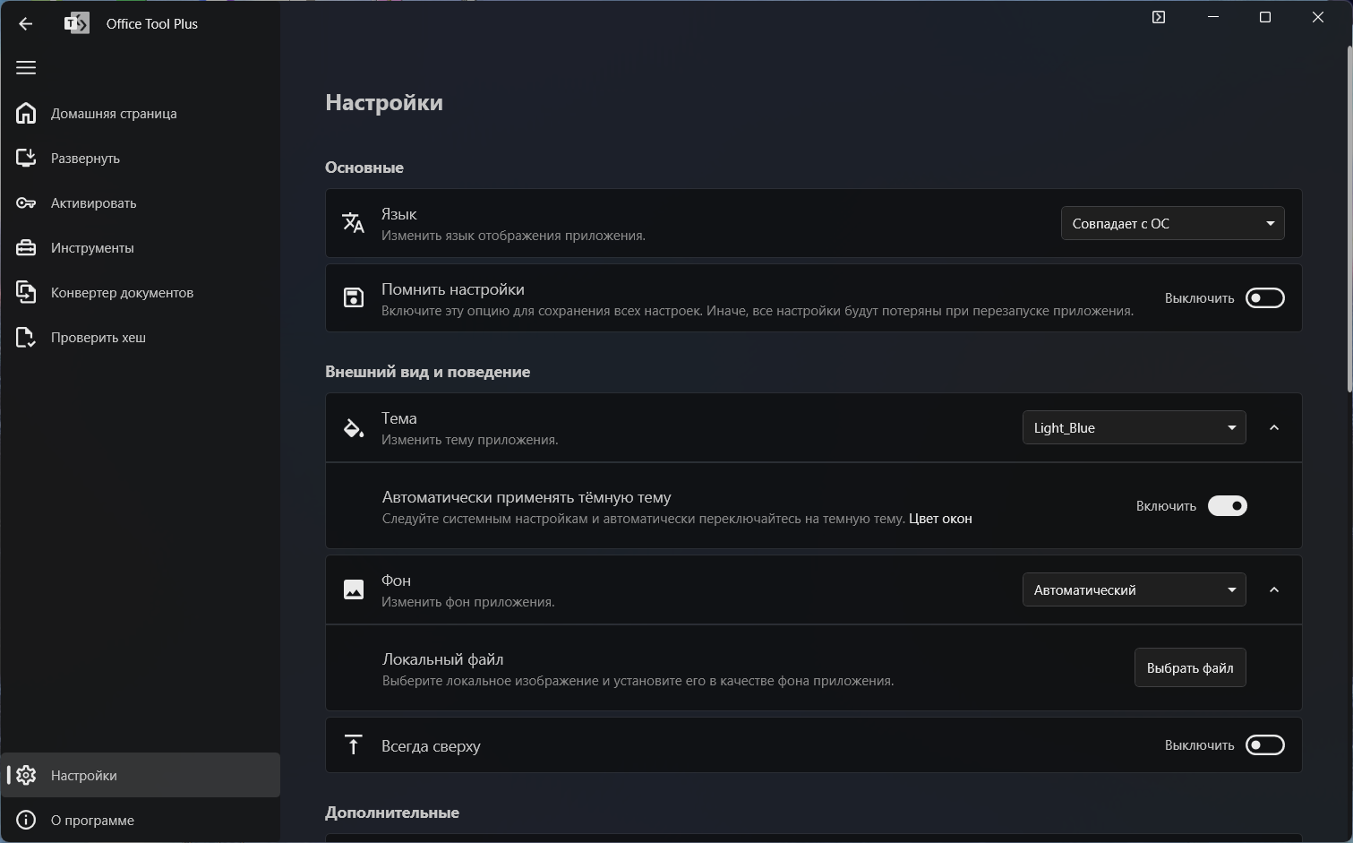
Task: Toggle the hamburger navigation menu
Action: pos(26,68)
